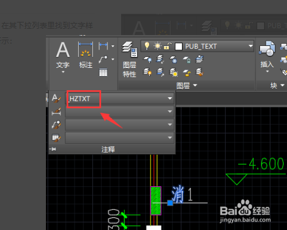Open text style manager icon beside HZTXT
This screenshot has height=230, width=287.
pos(56,98)
